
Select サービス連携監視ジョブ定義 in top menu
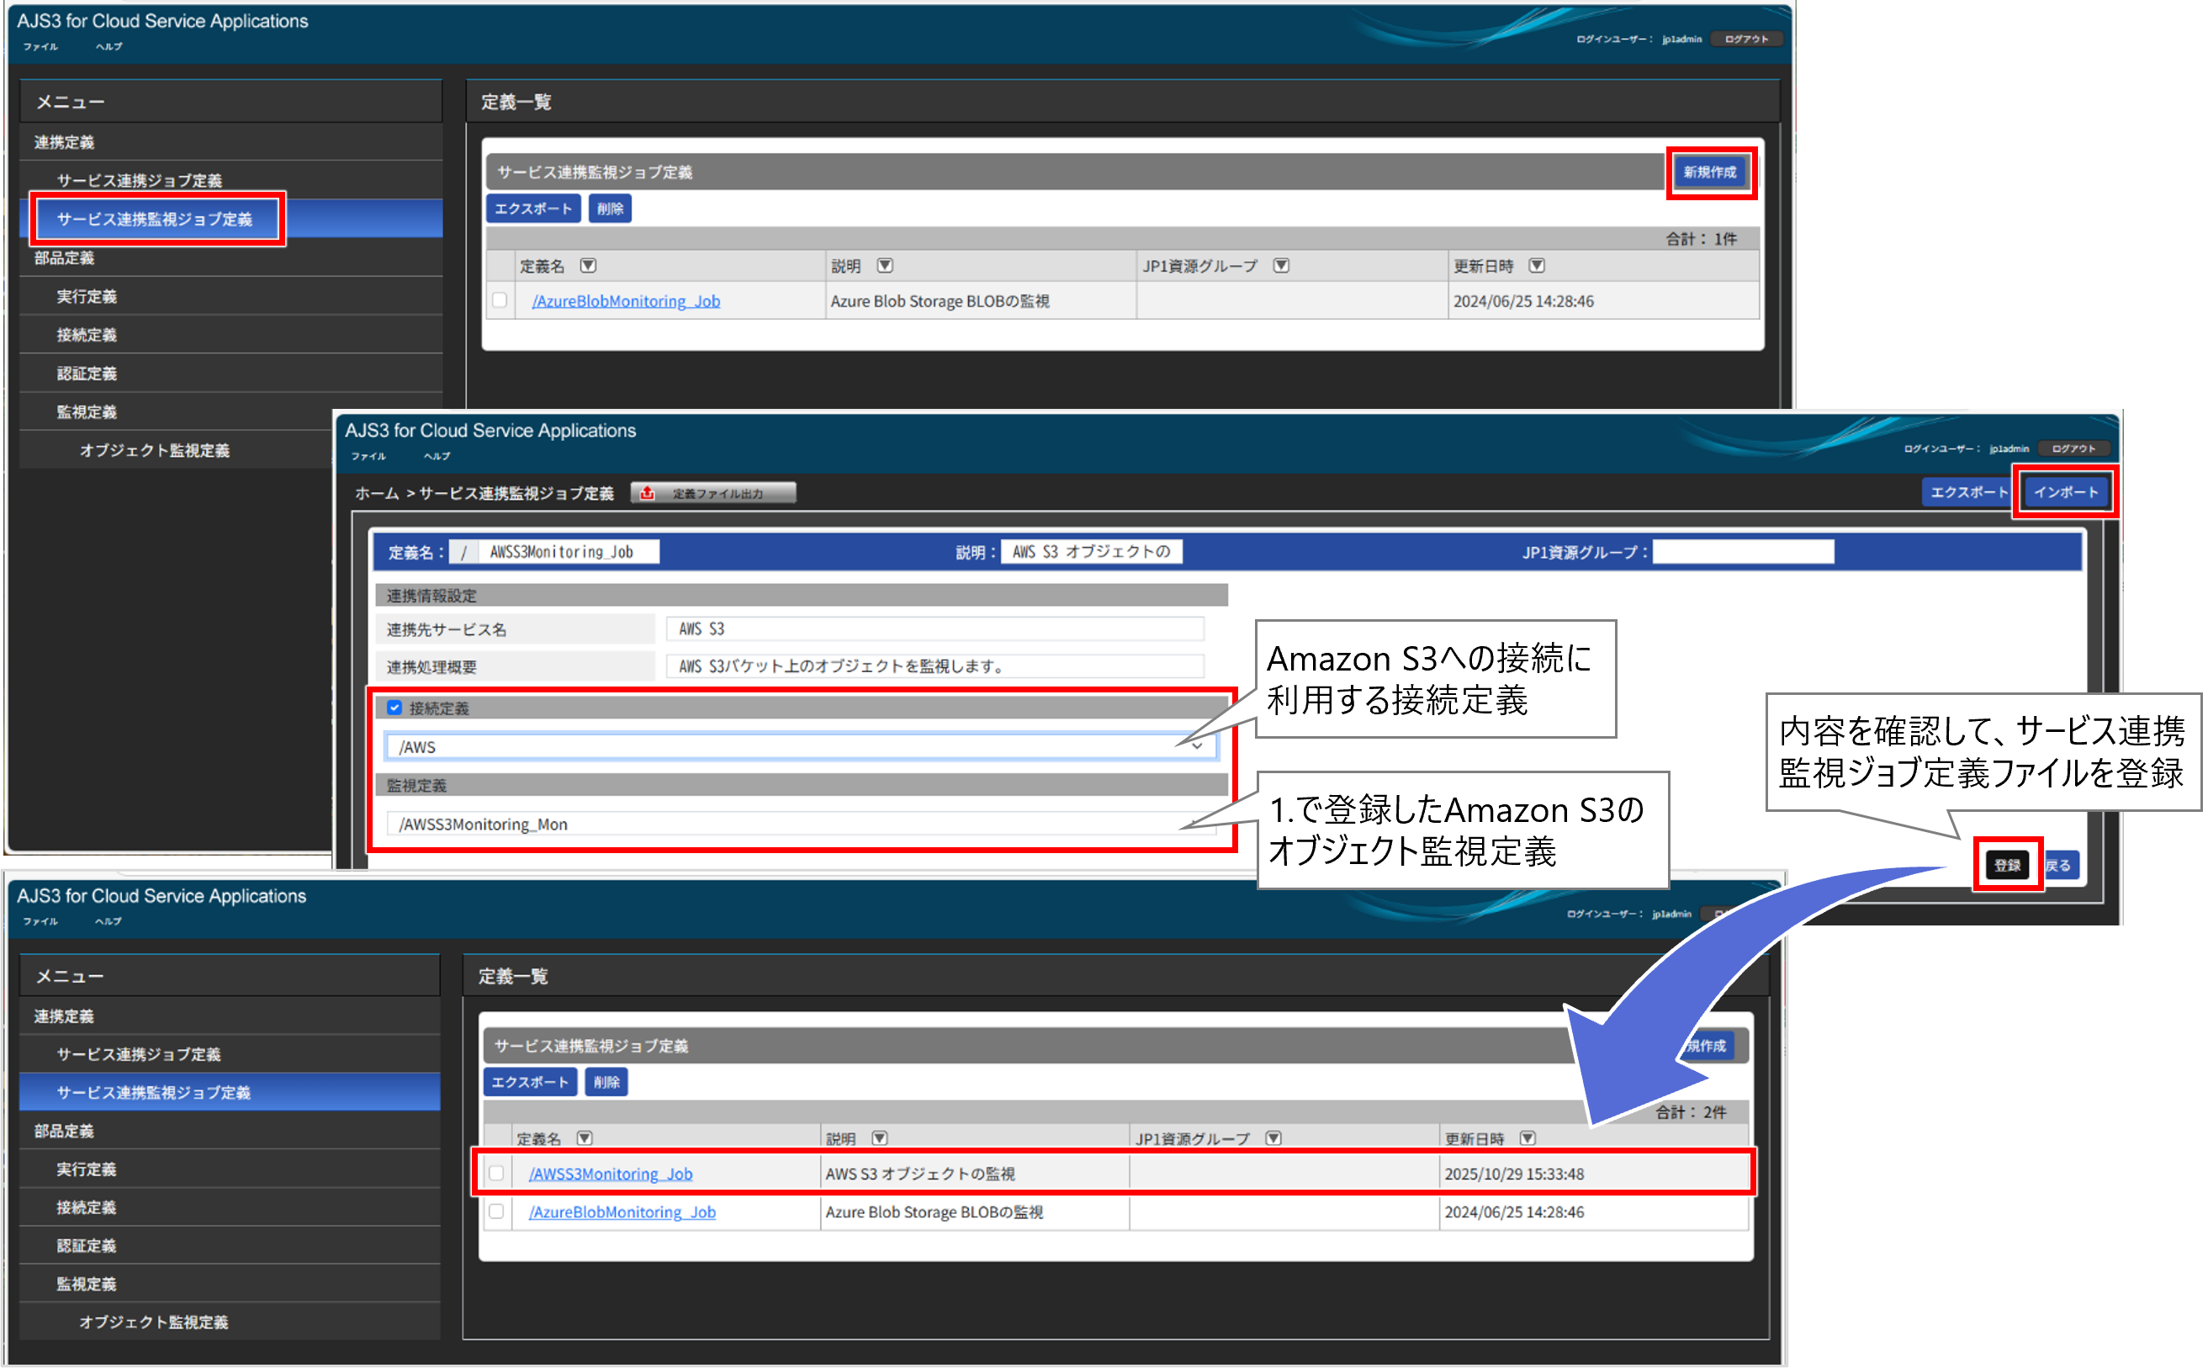[x=155, y=219]
